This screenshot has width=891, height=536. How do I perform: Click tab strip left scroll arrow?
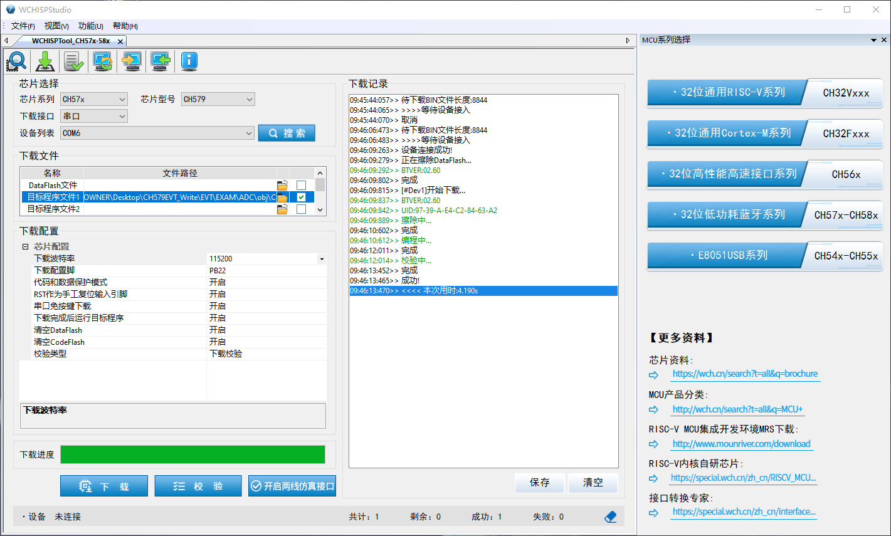[6, 41]
